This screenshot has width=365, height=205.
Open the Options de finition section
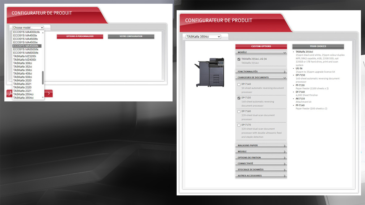coord(261,158)
